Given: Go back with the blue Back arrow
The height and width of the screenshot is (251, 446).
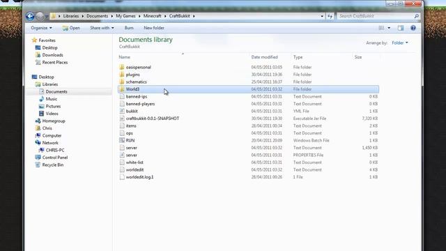Looking at the screenshot, I should tap(30, 16).
